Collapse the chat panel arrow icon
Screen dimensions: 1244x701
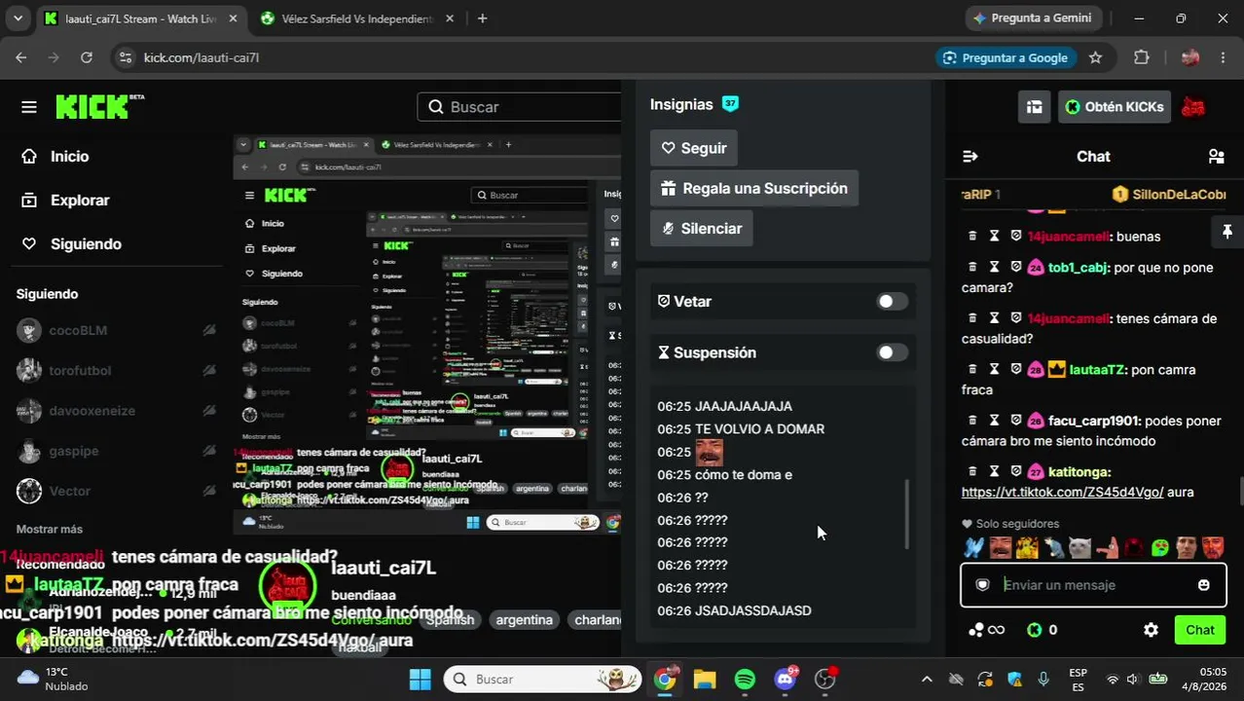coord(970,157)
